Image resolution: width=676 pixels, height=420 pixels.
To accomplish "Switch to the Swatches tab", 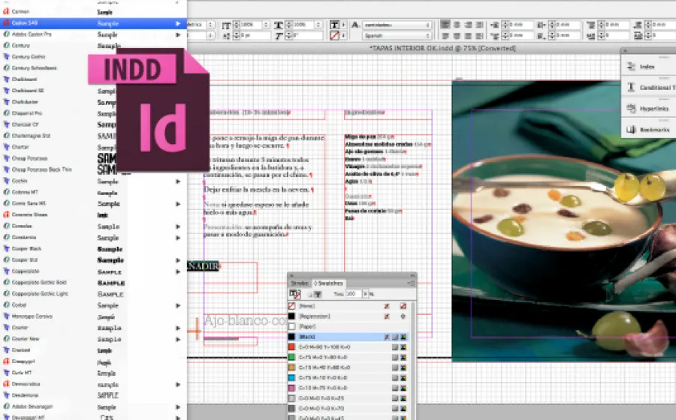I will pos(328,283).
